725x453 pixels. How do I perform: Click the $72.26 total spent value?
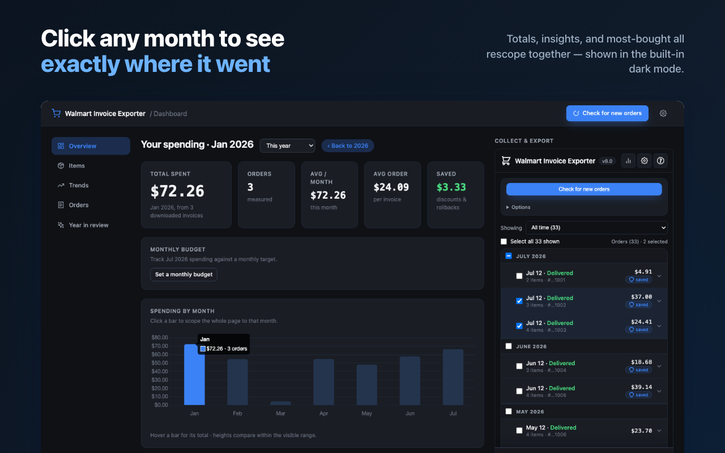click(x=177, y=191)
